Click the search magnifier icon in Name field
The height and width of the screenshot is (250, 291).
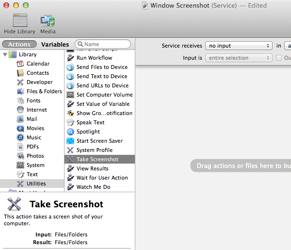click(80, 44)
